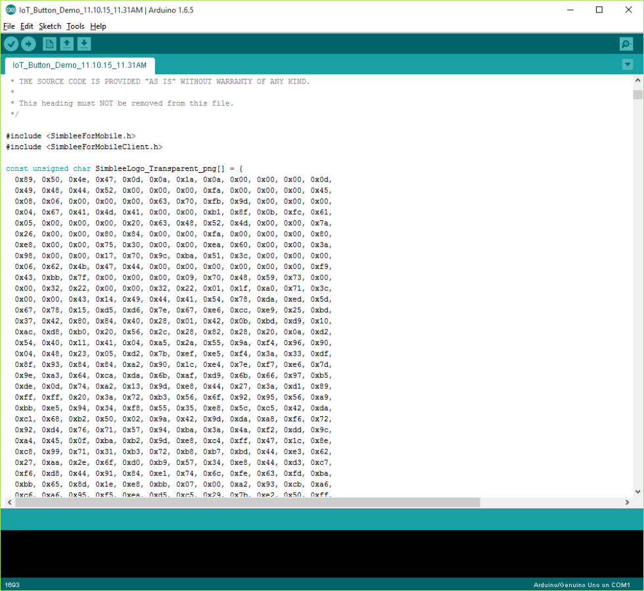Open the tab manager dropdown arrow
Image resolution: width=644 pixels, height=591 pixels.
[627, 64]
